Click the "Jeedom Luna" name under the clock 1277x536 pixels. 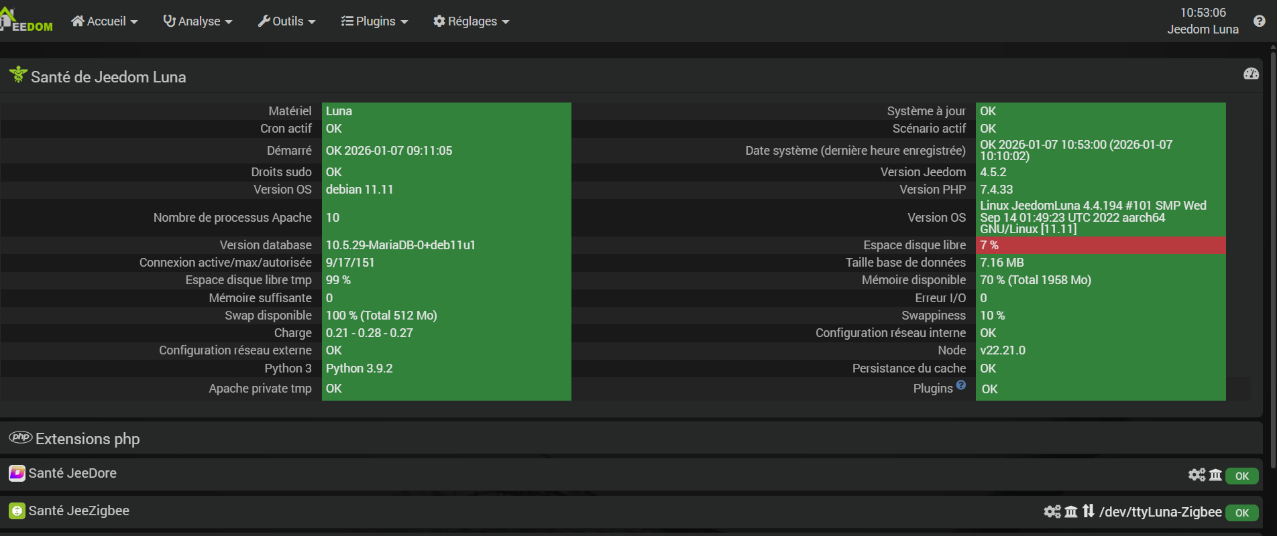pos(1203,29)
